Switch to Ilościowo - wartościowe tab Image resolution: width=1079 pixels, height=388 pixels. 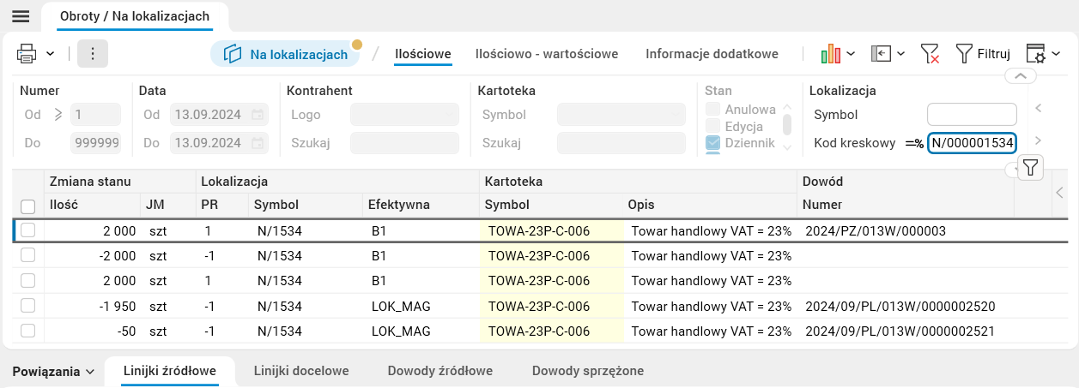(x=547, y=54)
